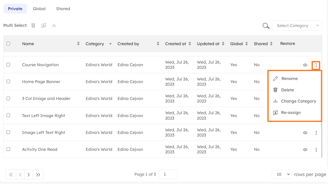Screen dimensions: 328x184
Task: Click the Multi Select change category icon
Action: (54, 25)
